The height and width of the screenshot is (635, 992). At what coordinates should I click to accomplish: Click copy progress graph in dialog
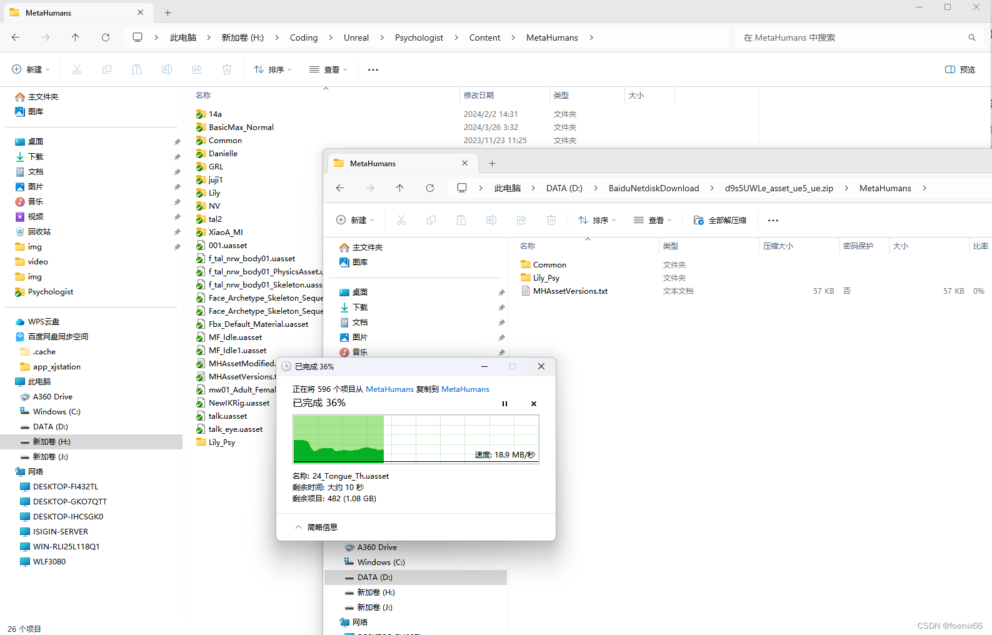tap(416, 439)
